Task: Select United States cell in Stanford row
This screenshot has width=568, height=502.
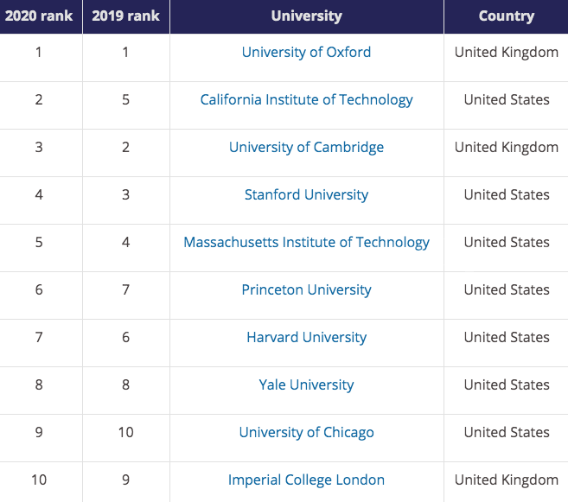Action: pyautogui.click(x=507, y=194)
